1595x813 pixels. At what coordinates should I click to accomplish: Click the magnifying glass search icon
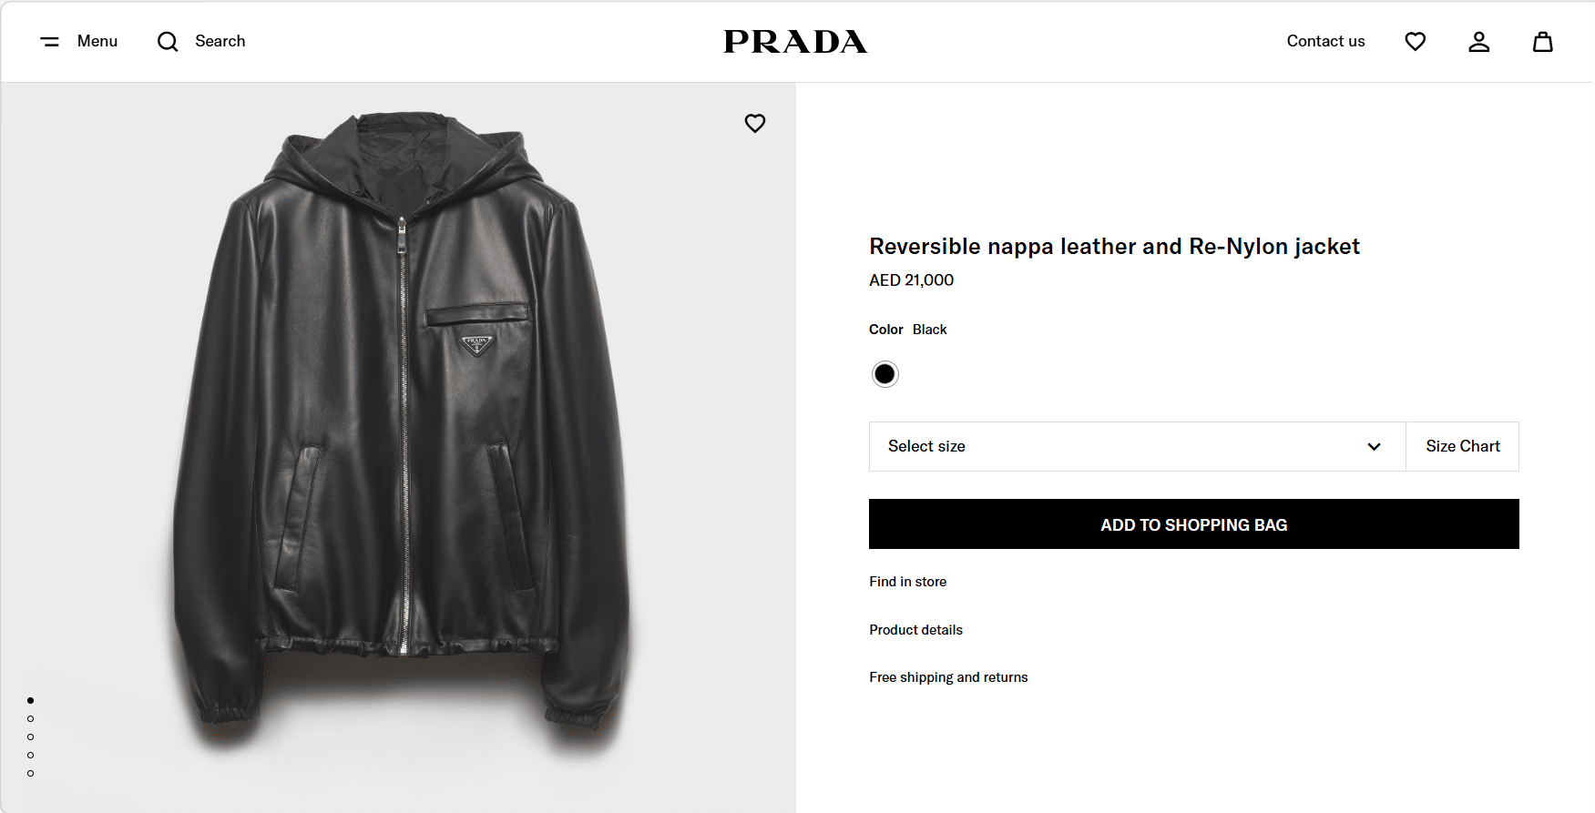coord(168,42)
